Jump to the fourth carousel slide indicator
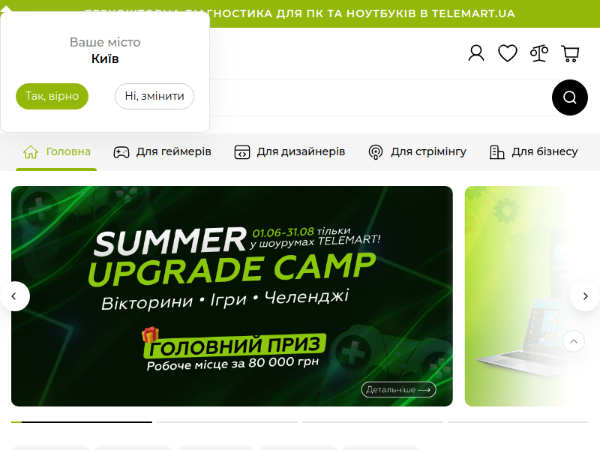The image size is (600, 450). click(x=518, y=422)
